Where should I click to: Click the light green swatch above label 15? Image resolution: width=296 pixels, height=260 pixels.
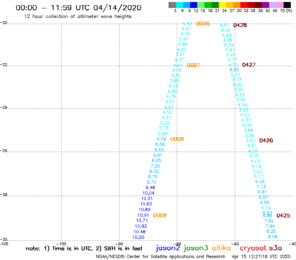click(201, 5)
